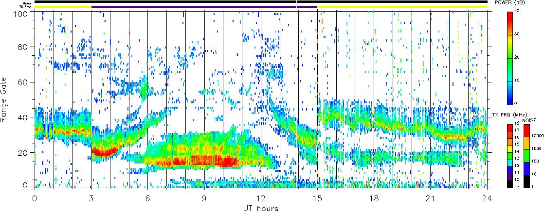Click the "UT hours" x-axis title
Viewport: 544px width, 211px height.
(x=260, y=208)
